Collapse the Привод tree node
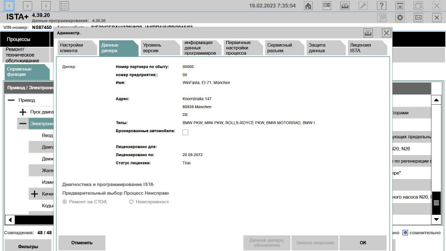Image resolution: width=446 pixels, height=251 pixels. click(11, 100)
